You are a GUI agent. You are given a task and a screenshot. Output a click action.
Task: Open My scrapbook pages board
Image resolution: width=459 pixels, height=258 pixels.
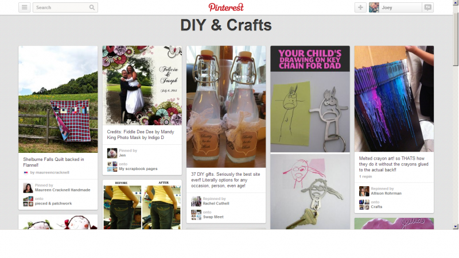click(x=138, y=169)
